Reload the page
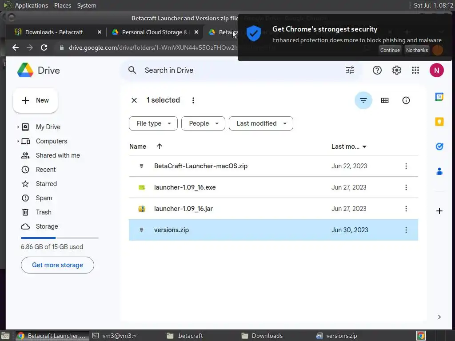 [x=44, y=48]
